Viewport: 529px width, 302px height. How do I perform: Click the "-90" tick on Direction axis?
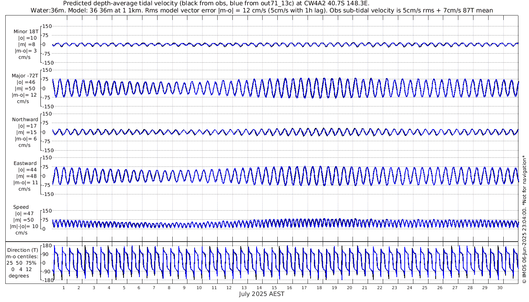[x=46, y=271]
